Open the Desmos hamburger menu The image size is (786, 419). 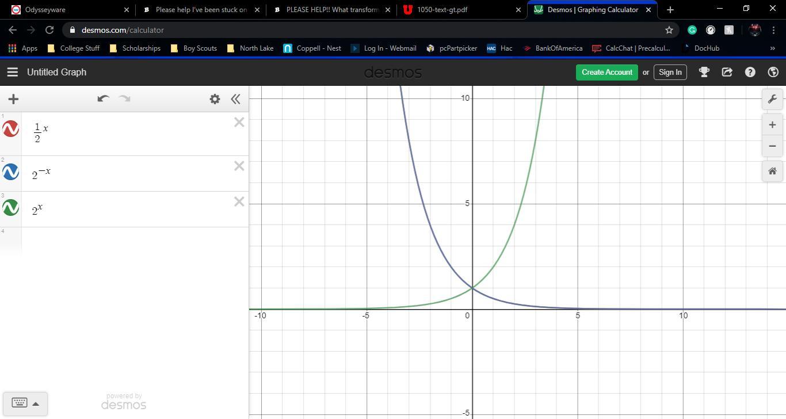(12, 72)
